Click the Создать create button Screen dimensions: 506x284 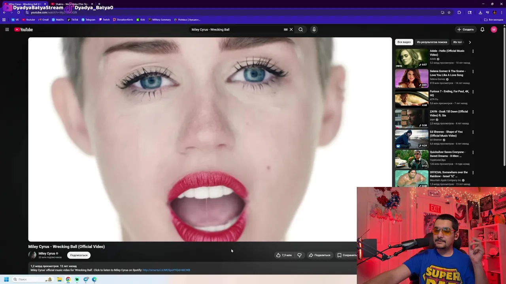click(x=465, y=30)
